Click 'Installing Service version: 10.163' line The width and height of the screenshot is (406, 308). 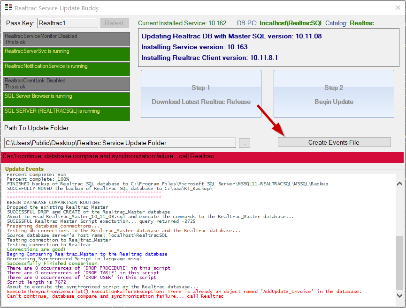pos(194,47)
